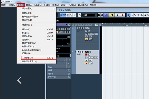149x99 pixels.
Task: Bypass inserts icon on 音频 01
Action: (x=89, y=34)
